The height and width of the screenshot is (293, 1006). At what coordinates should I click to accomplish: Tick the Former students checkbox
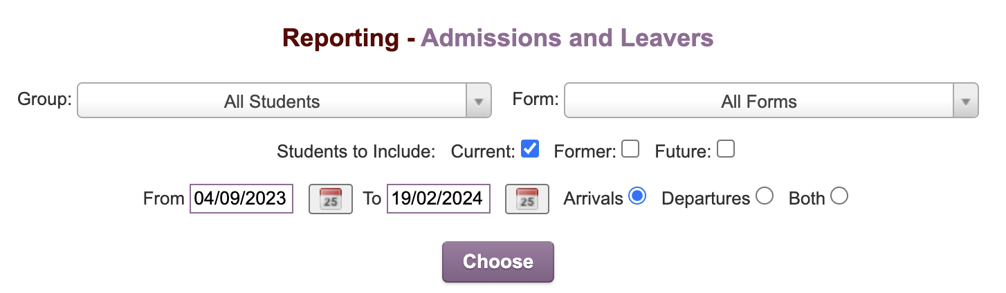click(x=630, y=149)
